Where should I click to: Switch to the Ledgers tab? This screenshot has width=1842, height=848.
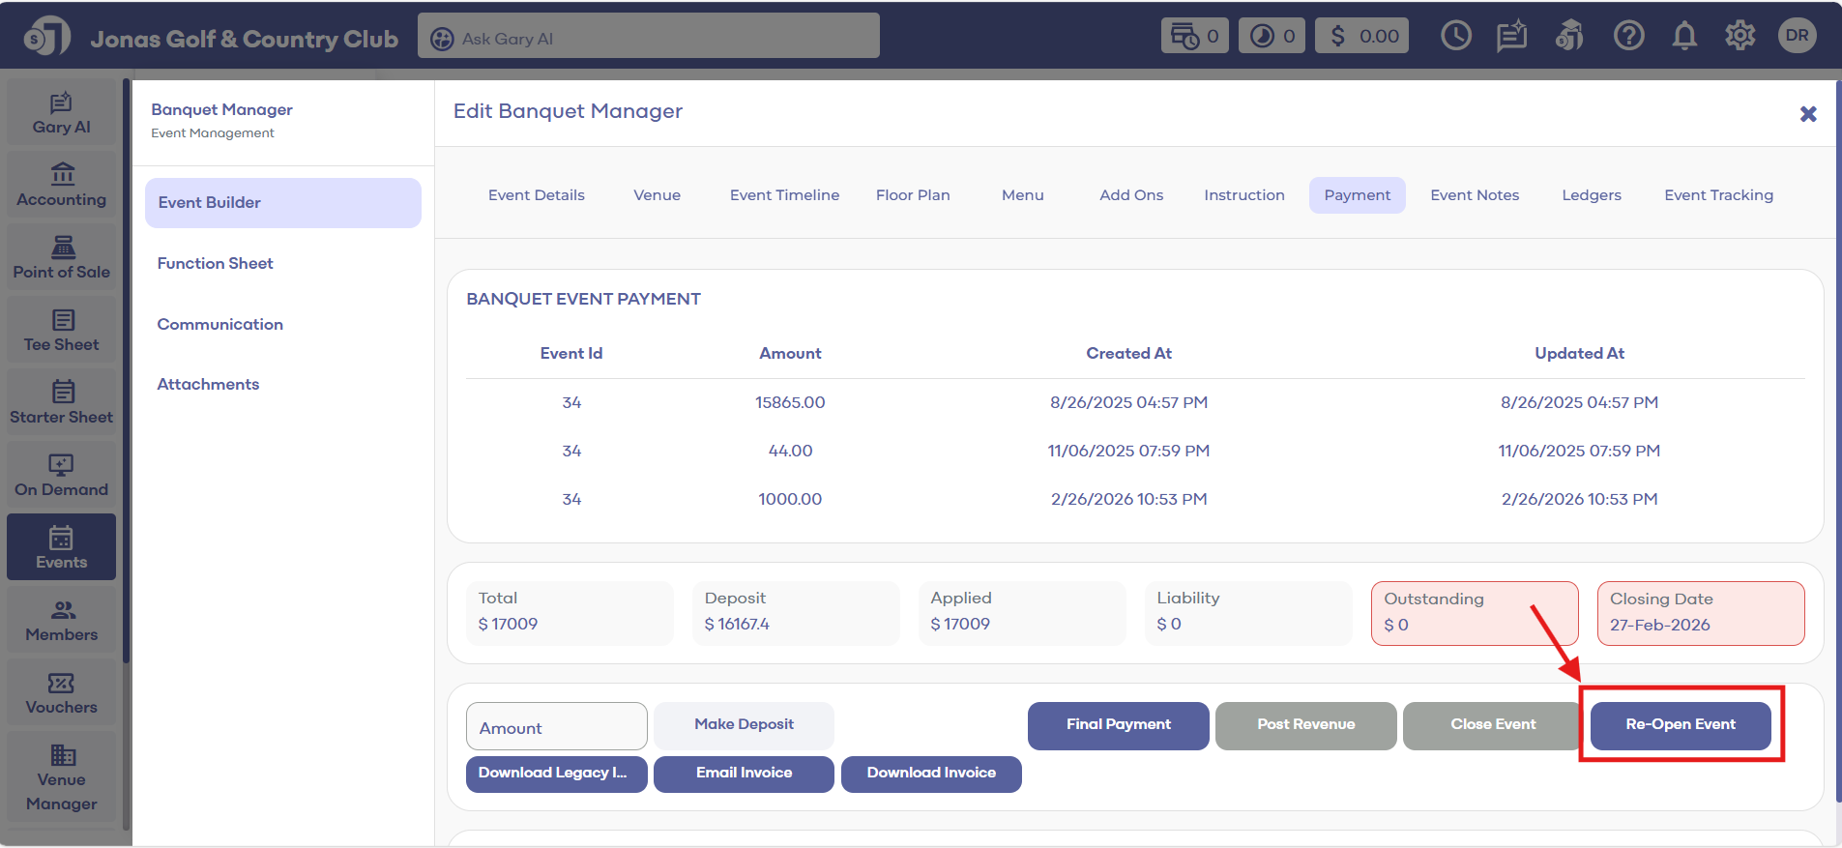click(1591, 195)
